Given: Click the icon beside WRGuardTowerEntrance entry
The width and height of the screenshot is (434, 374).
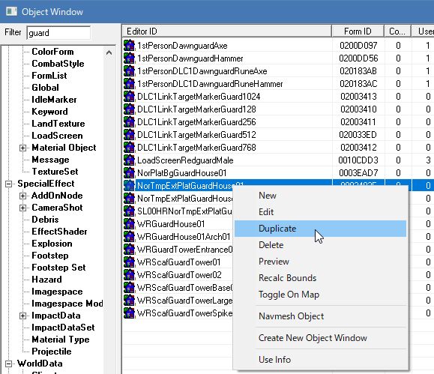Looking at the screenshot, I should pyautogui.click(x=129, y=249).
